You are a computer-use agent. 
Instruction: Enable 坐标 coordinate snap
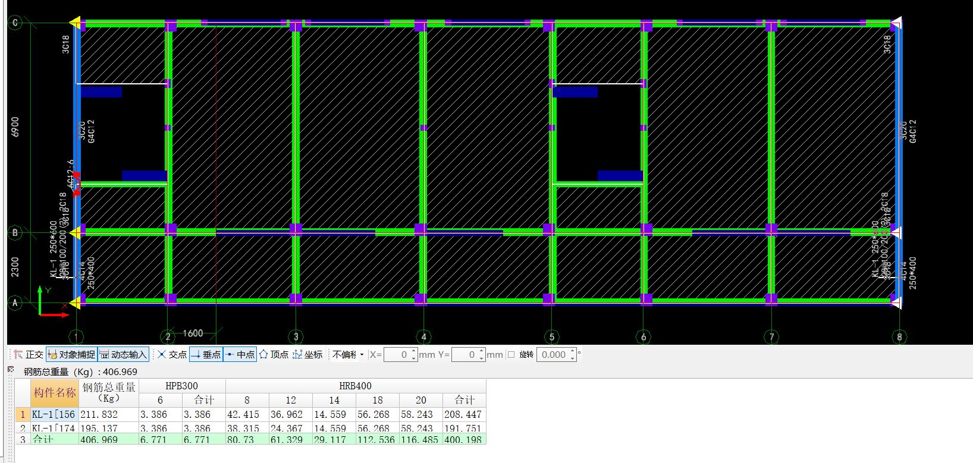pos(307,355)
